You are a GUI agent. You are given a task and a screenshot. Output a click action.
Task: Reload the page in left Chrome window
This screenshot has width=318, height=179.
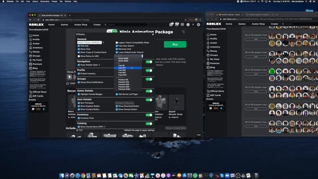coord(38,20)
